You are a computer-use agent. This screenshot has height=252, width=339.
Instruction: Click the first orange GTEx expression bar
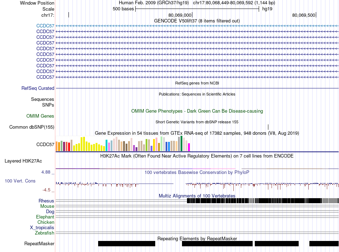pos(57,146)
